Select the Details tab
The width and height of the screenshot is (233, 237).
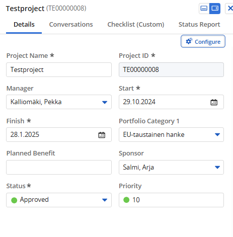[24, 25]
